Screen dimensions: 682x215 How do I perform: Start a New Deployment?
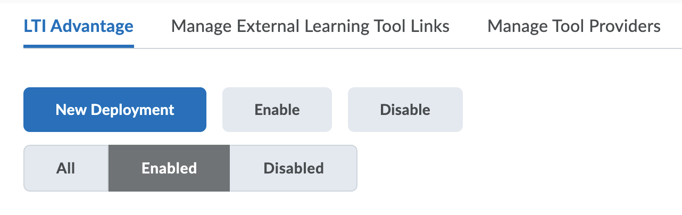click(x=115, y=110)
